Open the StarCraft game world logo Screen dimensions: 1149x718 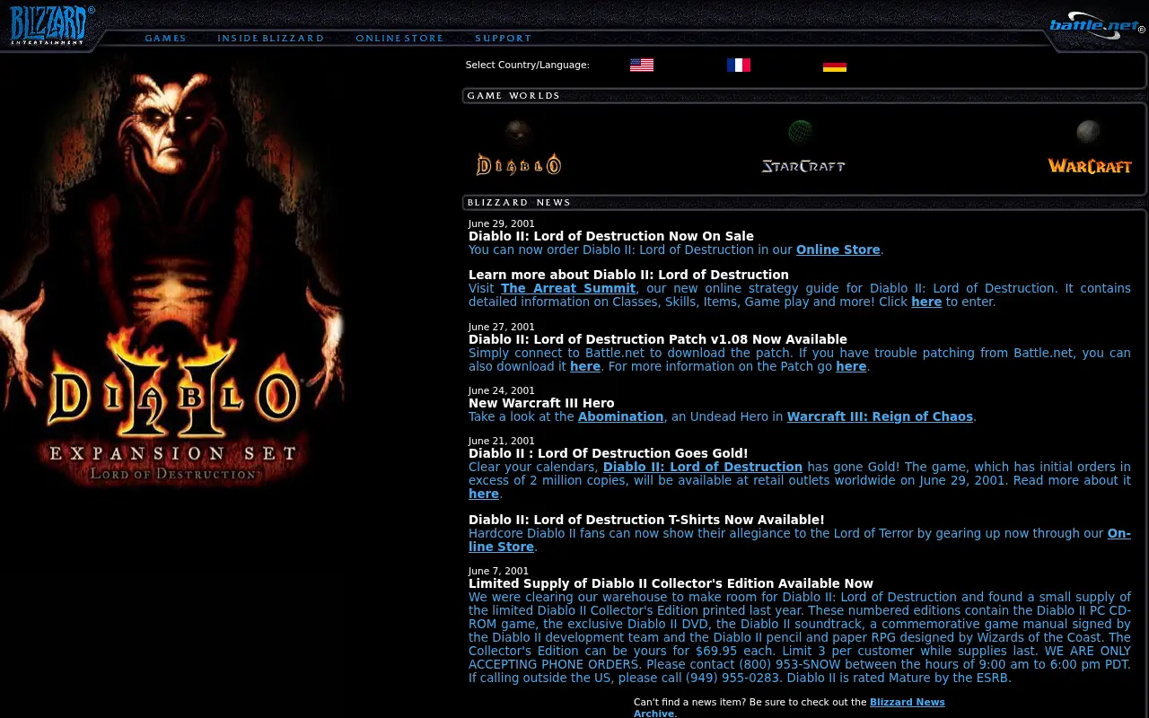(x=803, y=166)
